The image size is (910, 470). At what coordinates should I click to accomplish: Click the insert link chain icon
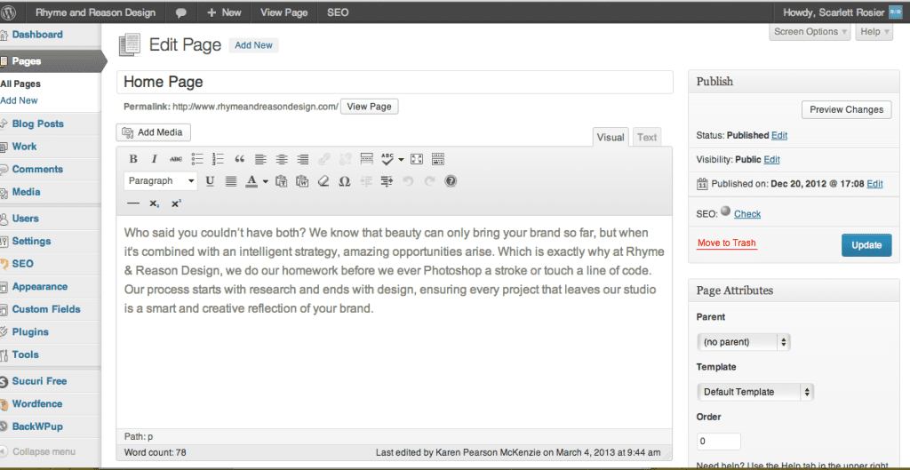pos(323,159)
